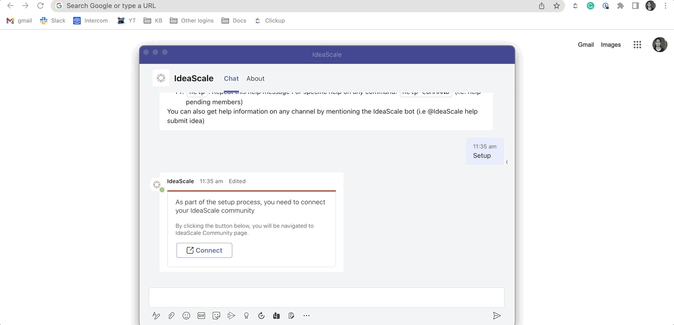The image size is (674, 325).
Task: Open the Chrome three-dot menu
Action: (666, 6)
